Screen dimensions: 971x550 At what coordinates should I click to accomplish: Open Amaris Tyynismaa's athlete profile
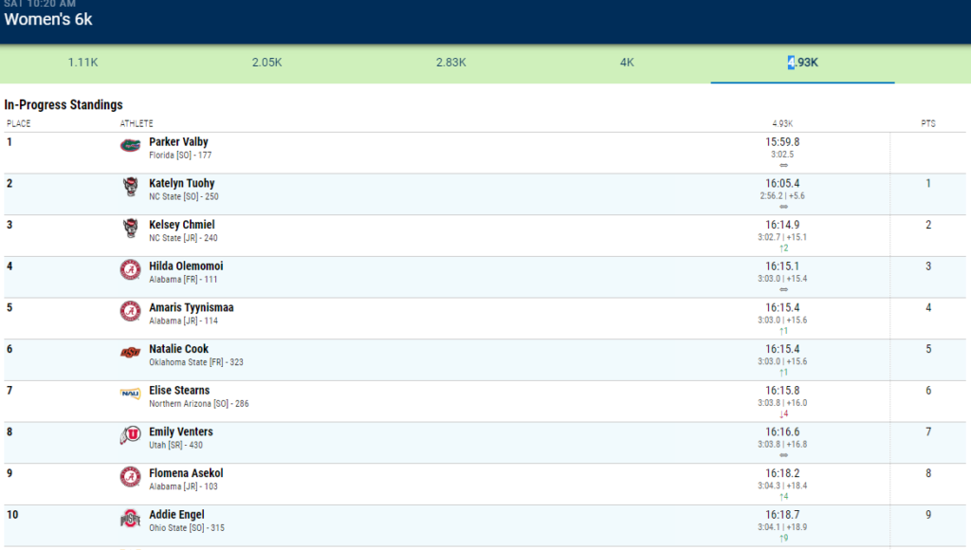[192, 308]
